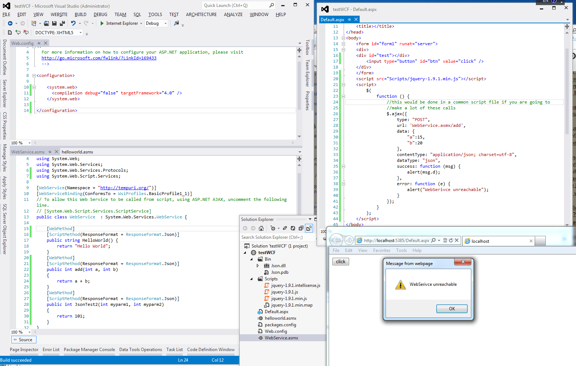Open the Debug configuration dropdown

(166, 23)
